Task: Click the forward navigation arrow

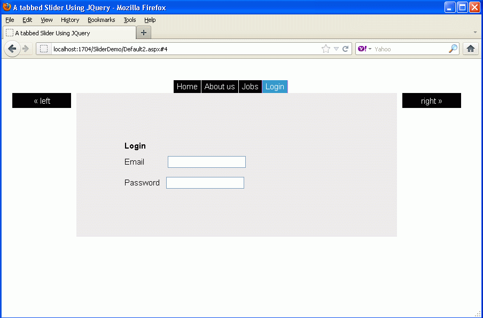Action: click(26, 49)
